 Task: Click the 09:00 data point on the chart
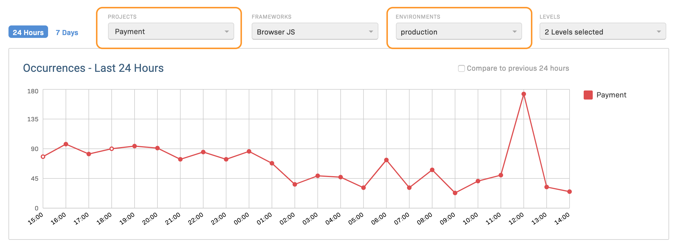point(455,193)
